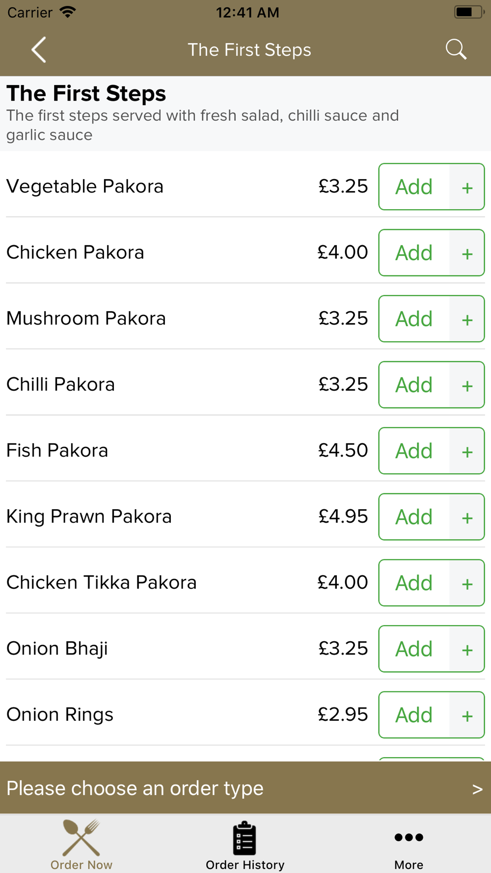The image size is (491, 873).
Task: Open the search magnifier icon
Action: (x=456, y=50)
